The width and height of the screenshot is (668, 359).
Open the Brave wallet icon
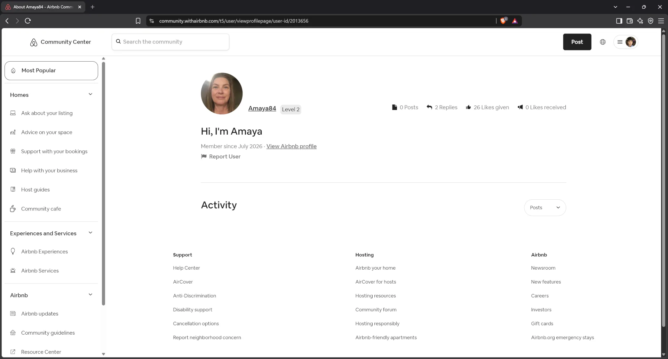pos(629,21)
